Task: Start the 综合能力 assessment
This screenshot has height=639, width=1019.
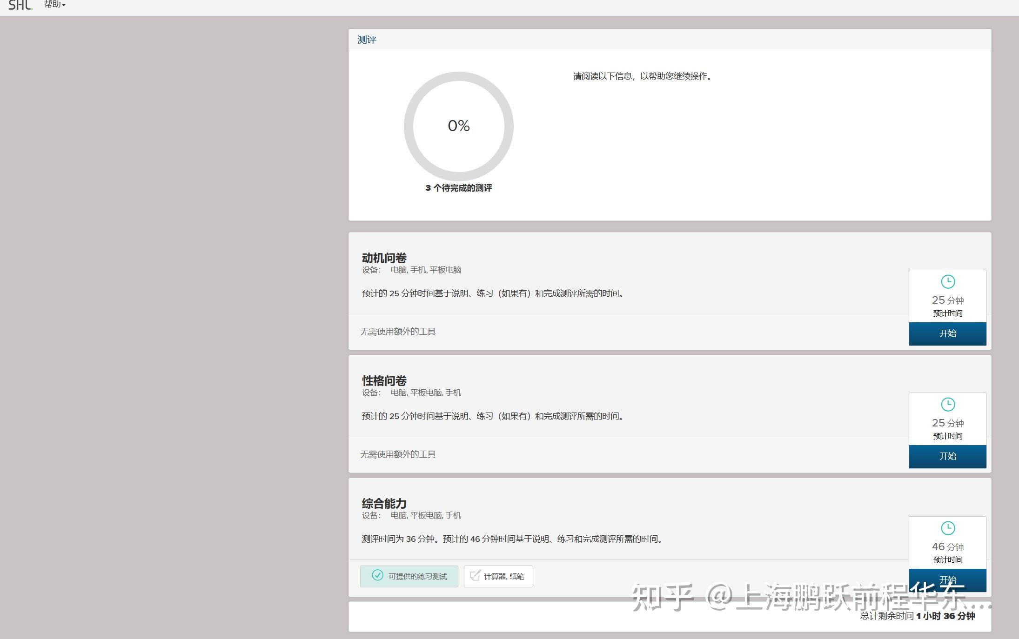Action: click(947, 580)
